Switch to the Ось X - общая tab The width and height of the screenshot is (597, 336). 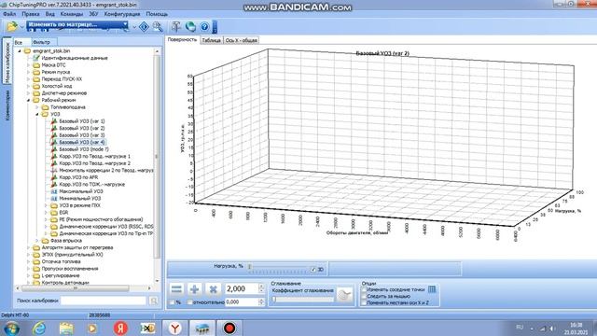click(x=242, y=40)
